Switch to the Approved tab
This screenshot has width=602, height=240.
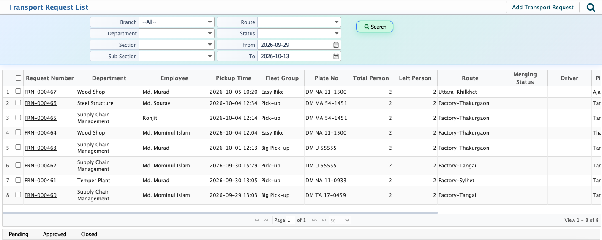(x=54, y=234)
